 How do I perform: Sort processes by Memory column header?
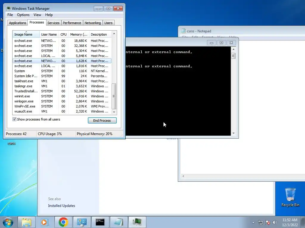(79, 34)
